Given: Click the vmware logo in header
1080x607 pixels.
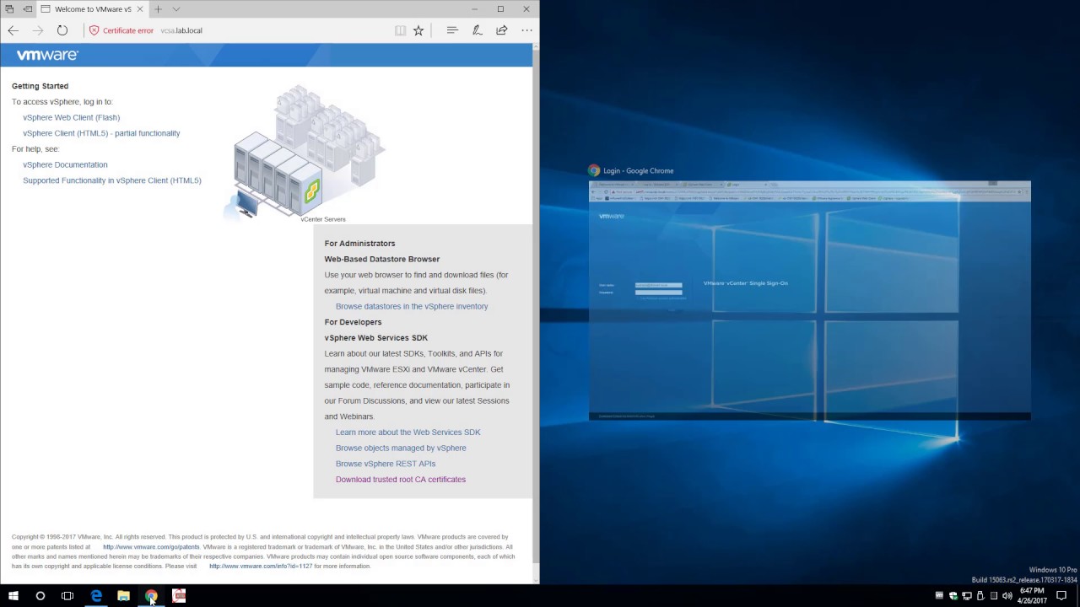Looking at the screenshot, I should pyautogui.click(x=47, y=55).
